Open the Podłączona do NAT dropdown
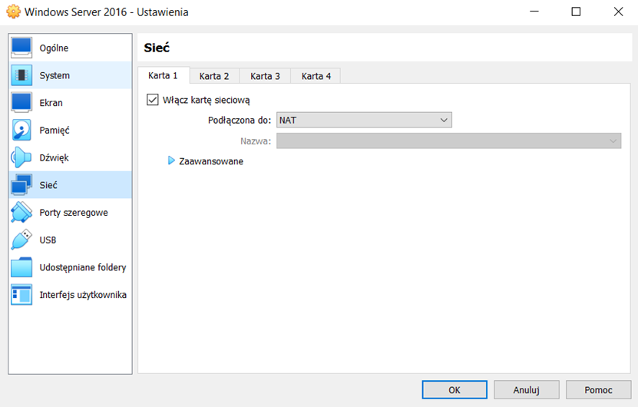Viewport: 638px width, 407px height. (364, 120)
